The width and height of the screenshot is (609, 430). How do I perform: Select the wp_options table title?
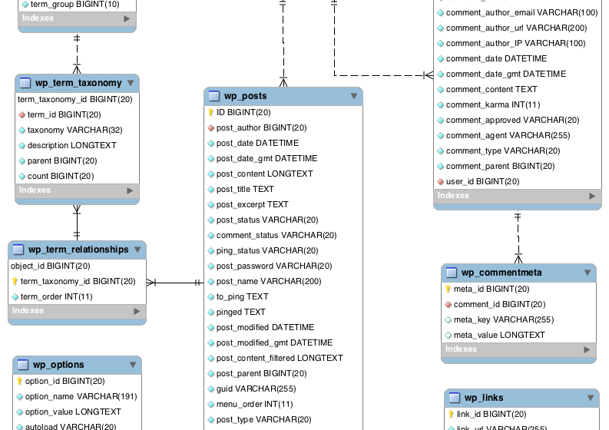point(58,365)
